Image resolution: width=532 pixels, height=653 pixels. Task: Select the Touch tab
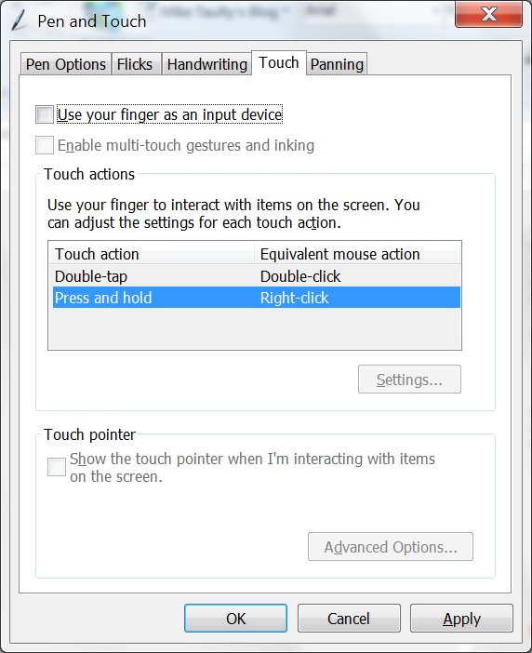pyautogui.click(x=279, y=63)
